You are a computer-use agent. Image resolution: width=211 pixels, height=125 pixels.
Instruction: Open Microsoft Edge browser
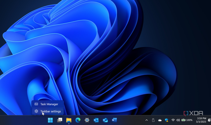click(78, 120)
